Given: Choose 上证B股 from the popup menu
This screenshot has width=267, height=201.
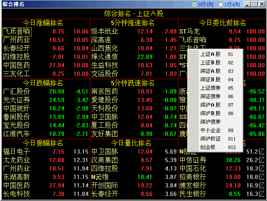Looking at the screenshot, I should (215, 63).
